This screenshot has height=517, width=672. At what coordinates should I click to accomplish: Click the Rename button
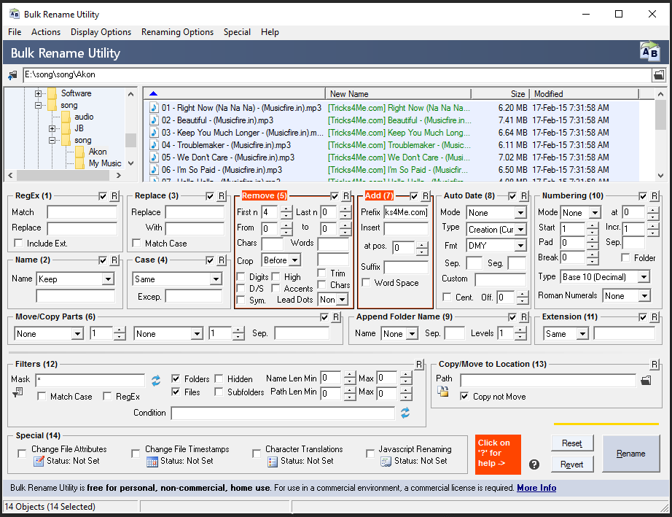pos(631,454)
